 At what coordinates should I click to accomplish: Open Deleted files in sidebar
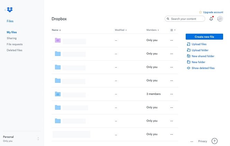(x=15, y=50)
